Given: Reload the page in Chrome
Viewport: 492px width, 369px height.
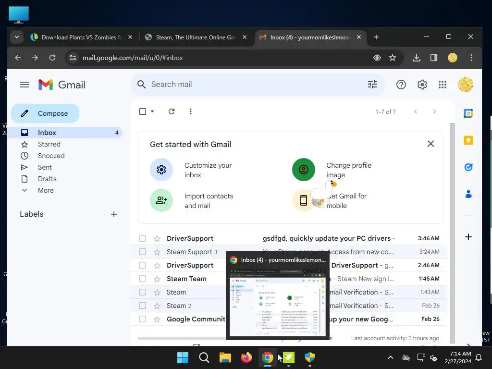Looking at the screenshot, I should pyautogui.click(x=52, y=58).
